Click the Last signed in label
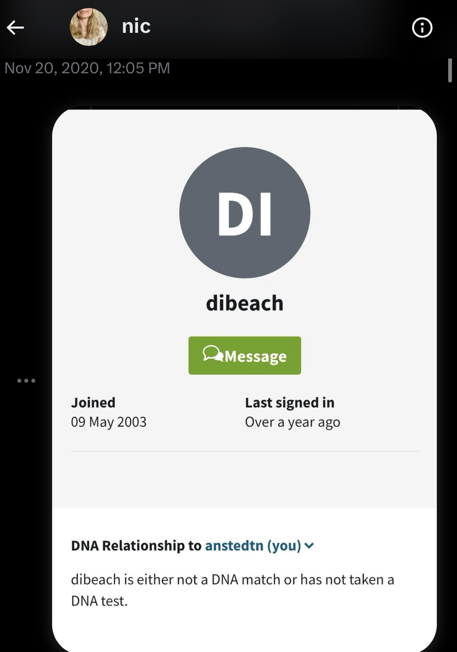Screen dimensions: 457x652 (290, 402)
